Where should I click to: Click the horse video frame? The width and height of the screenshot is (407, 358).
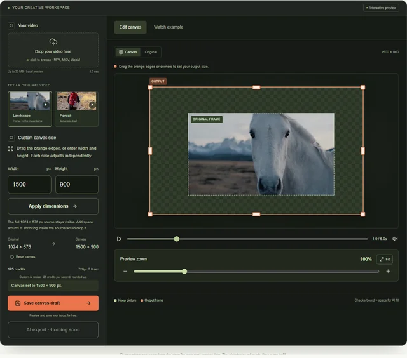click(x=261, y=154)
